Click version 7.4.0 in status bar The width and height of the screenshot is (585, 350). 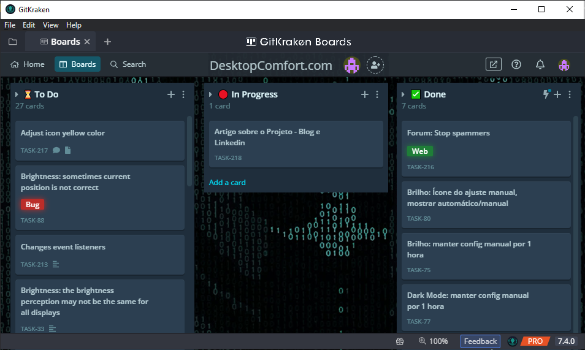click(566, 341)
